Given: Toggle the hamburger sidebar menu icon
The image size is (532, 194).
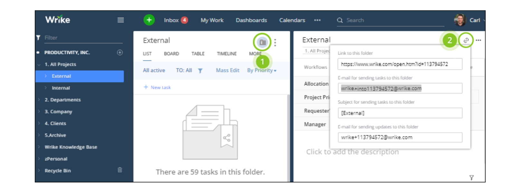Looking at the screenshot, I should (120, 20).
